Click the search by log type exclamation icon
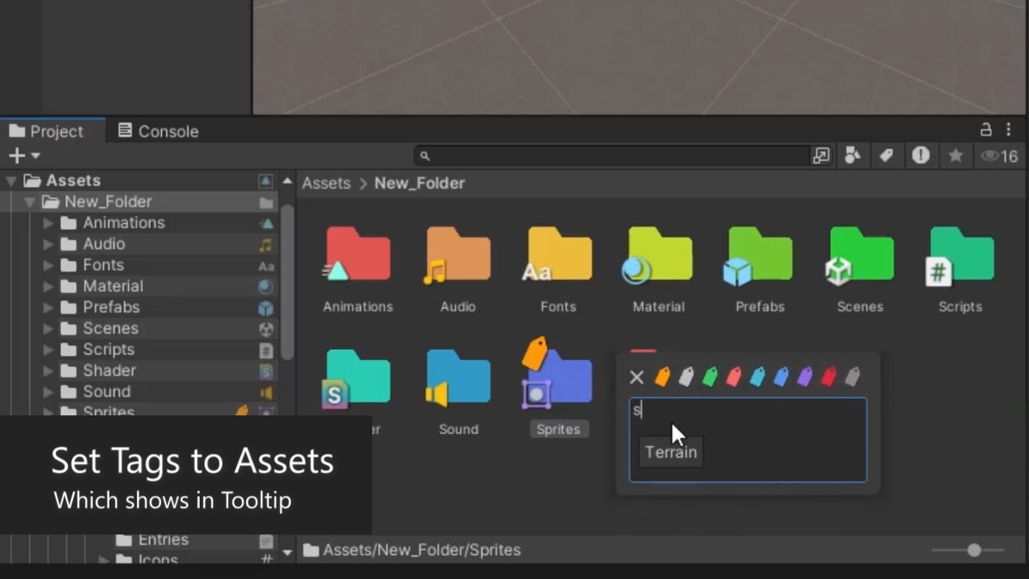Image resolution: width=1029 pixels, height=579 pixels. [921, 155]
